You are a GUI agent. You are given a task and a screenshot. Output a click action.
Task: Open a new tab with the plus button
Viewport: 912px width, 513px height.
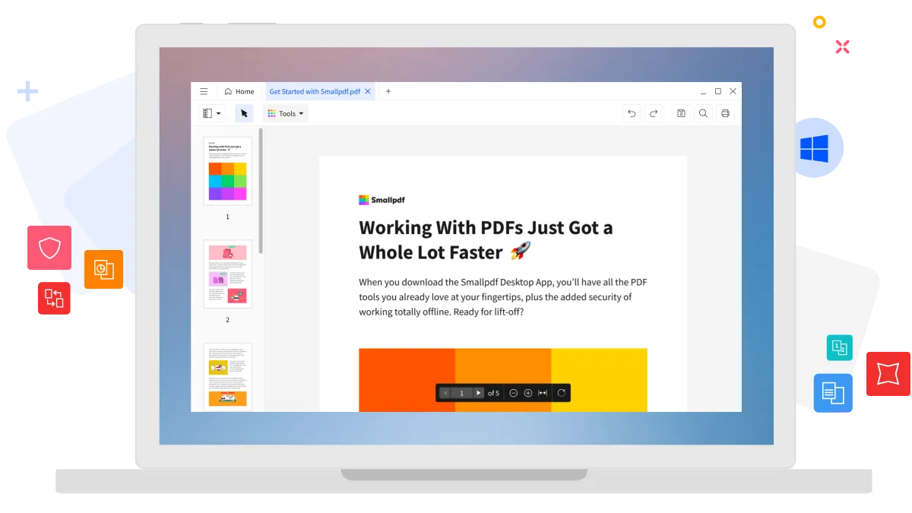(388, 90)
